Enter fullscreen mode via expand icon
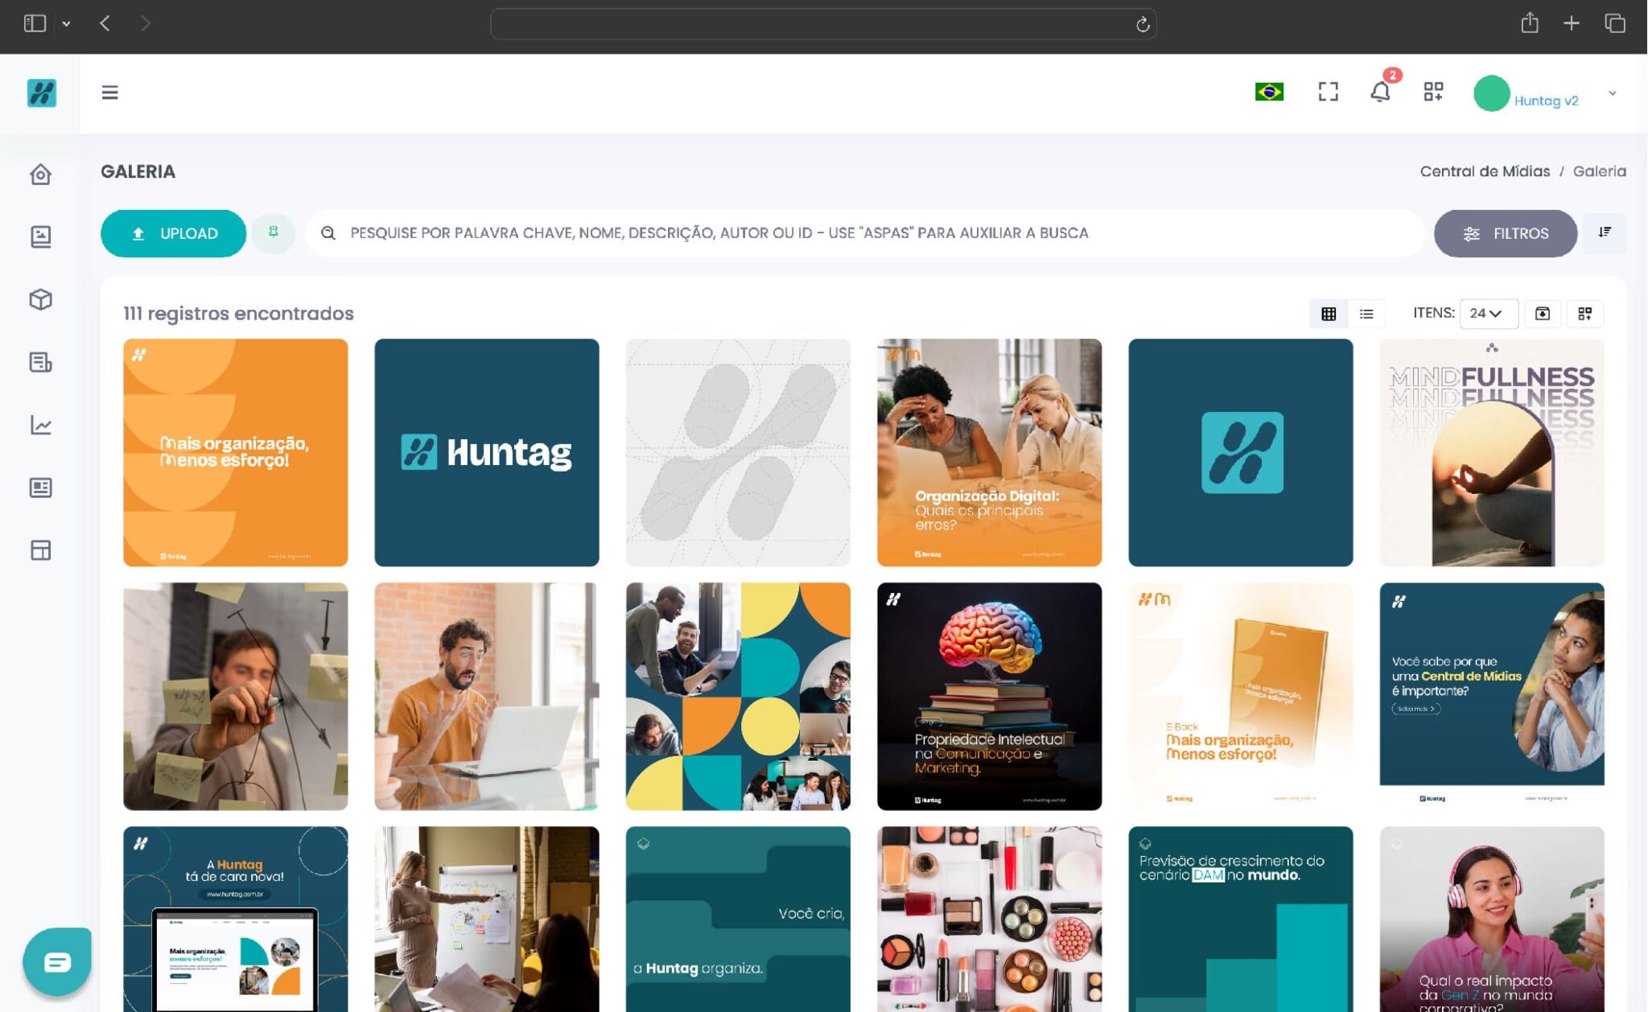Image resolution: width=1648 pixels, height=1012 pixels. (x=1328, y=92)
